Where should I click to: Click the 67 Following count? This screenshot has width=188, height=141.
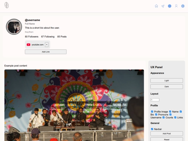coord(48,37)
